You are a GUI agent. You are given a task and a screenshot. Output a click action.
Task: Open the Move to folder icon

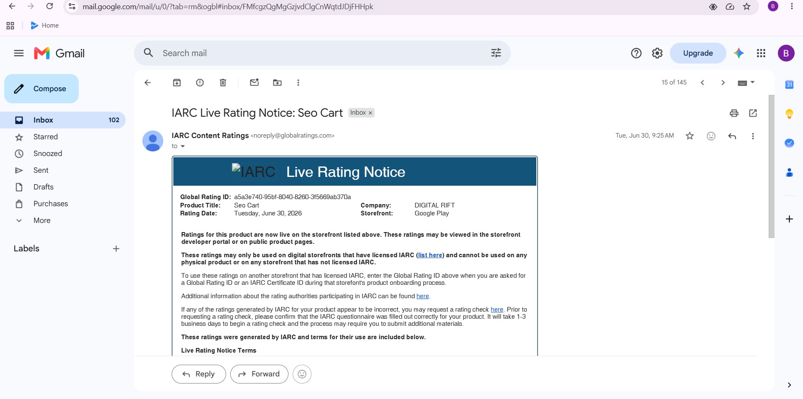coord(277,83)
